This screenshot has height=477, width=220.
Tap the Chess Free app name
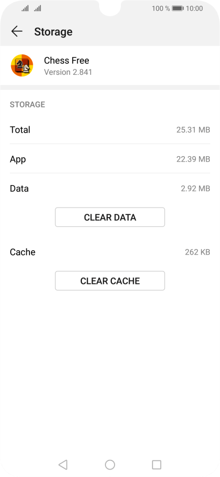[67, 60]
